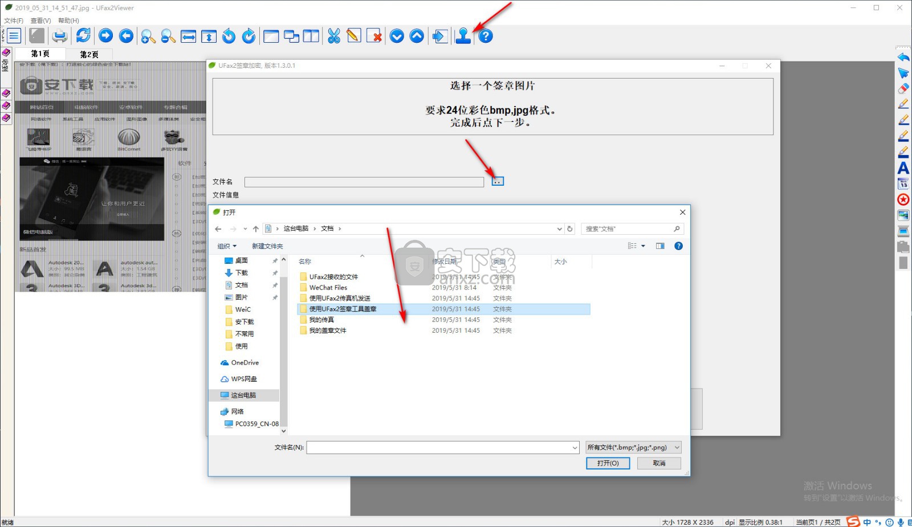The image size is (912, 527).
Task: Select WPS网盘 in the navigation pane
Action: pyautogui.click(x=243, y=379)
